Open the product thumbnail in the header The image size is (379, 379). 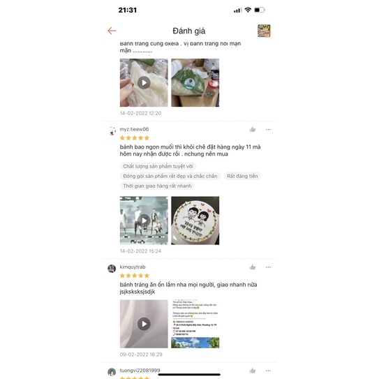(x=264, y=31)
